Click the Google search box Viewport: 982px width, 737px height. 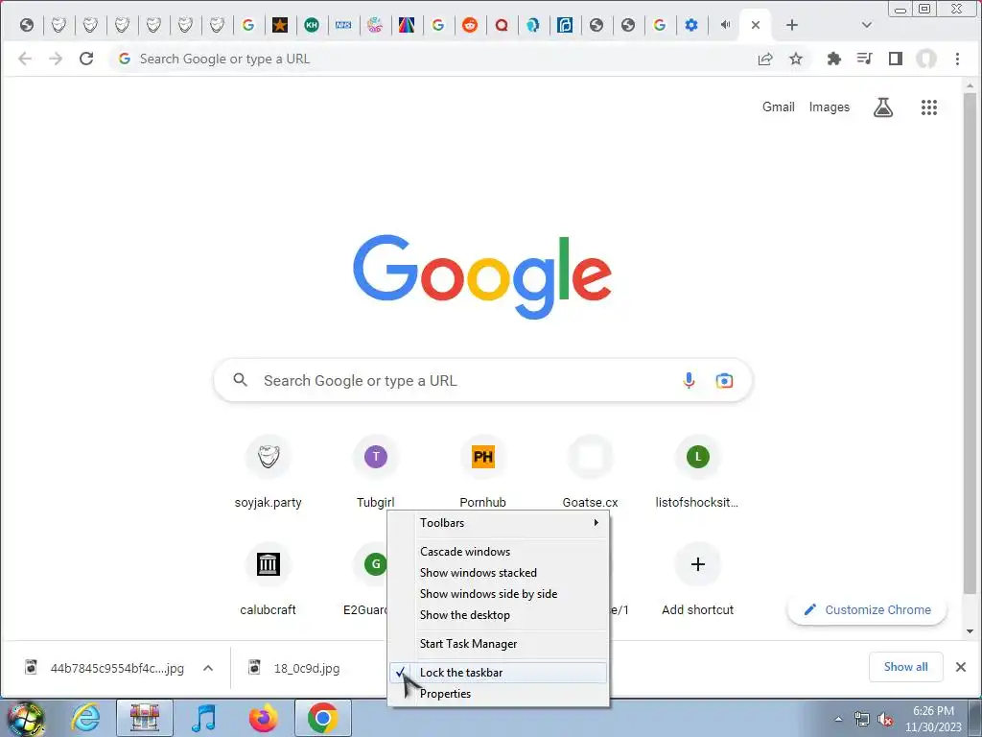(483, 380)
